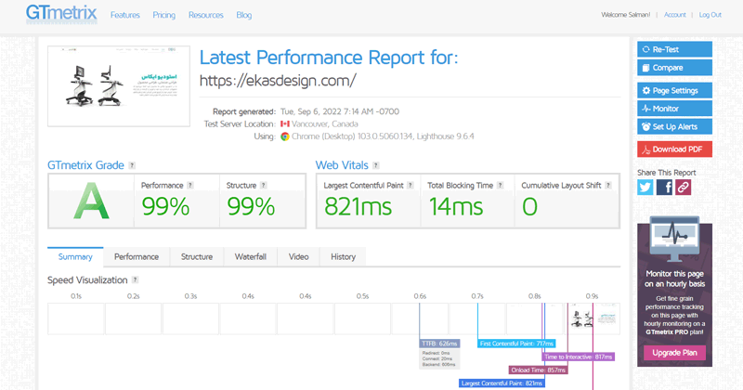Click Onload Time 857ms marker

pyautogui.click(x=539, y=370)
